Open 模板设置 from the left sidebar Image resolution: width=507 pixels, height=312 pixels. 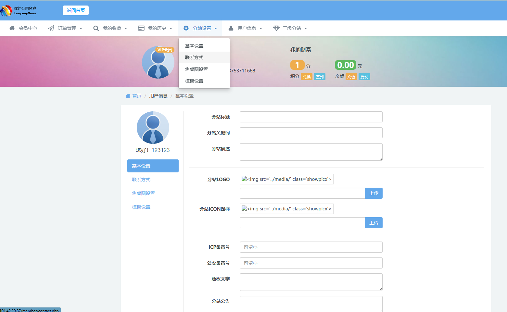[x=141, y=206]
